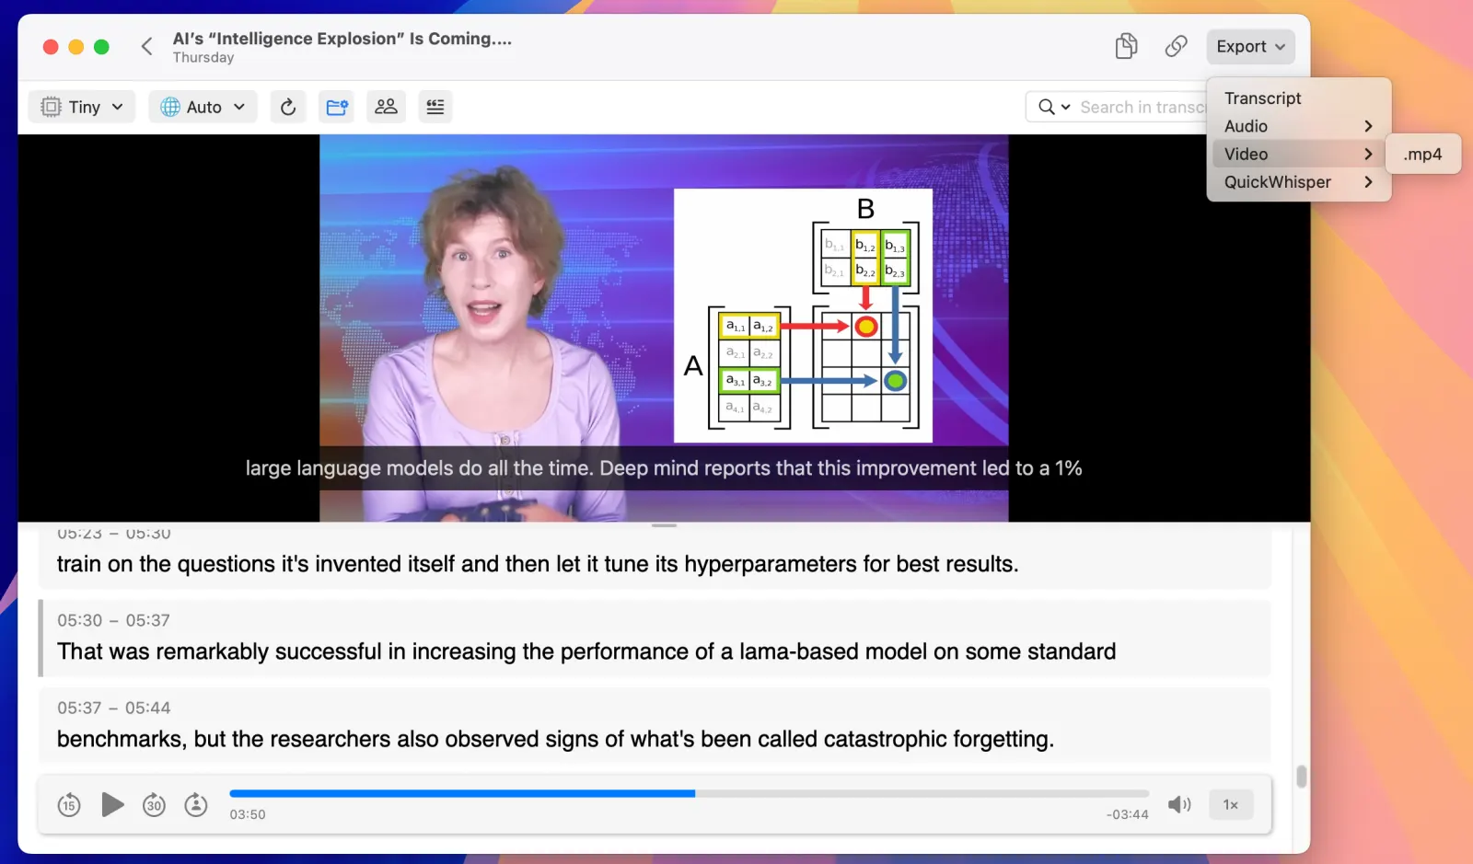Click the link share icon
Image resolution: width=1473 pixels, height=864 pixels.
1176,46
